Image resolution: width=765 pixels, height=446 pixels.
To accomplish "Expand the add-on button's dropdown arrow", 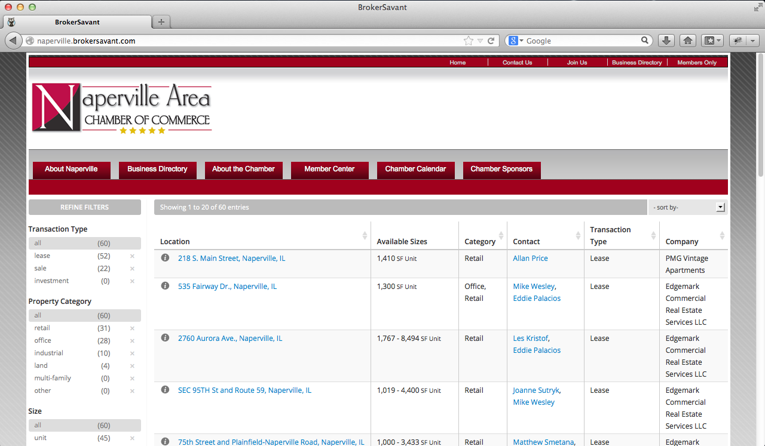I will coord(753,41).
